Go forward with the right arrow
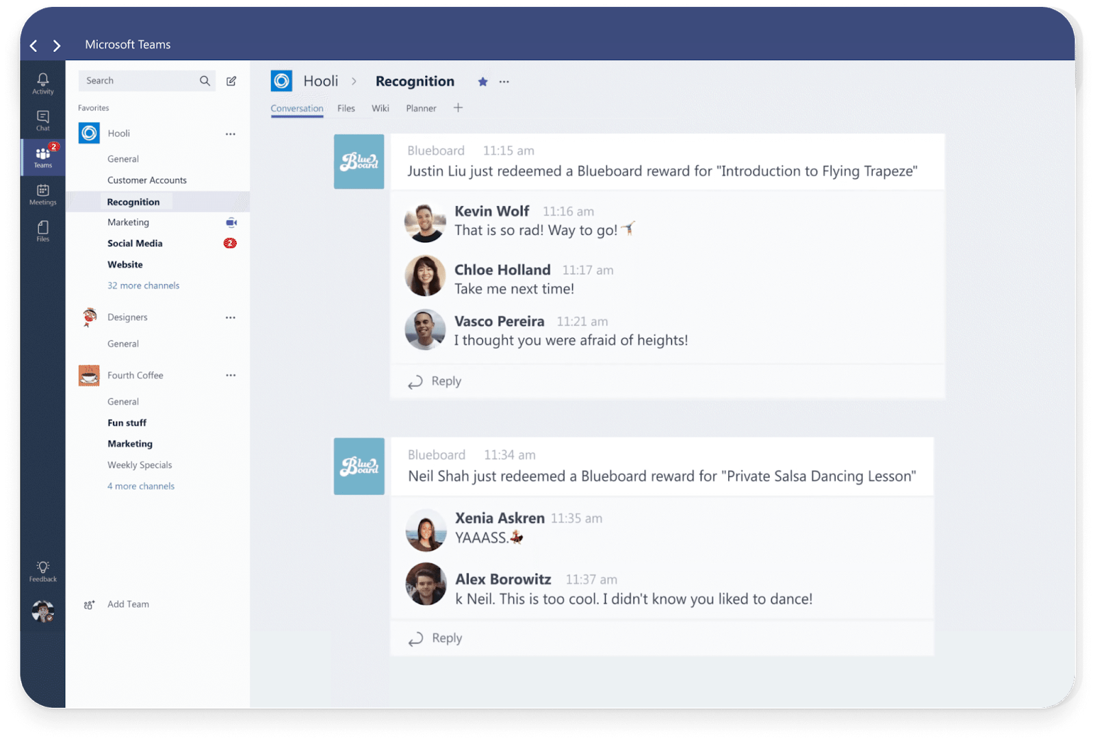 (x=57, y=46)
